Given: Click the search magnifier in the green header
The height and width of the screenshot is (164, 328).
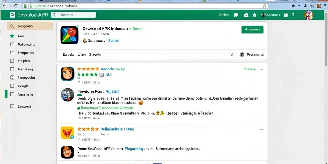Looking at the screenshot, I should tap(54, 15).
